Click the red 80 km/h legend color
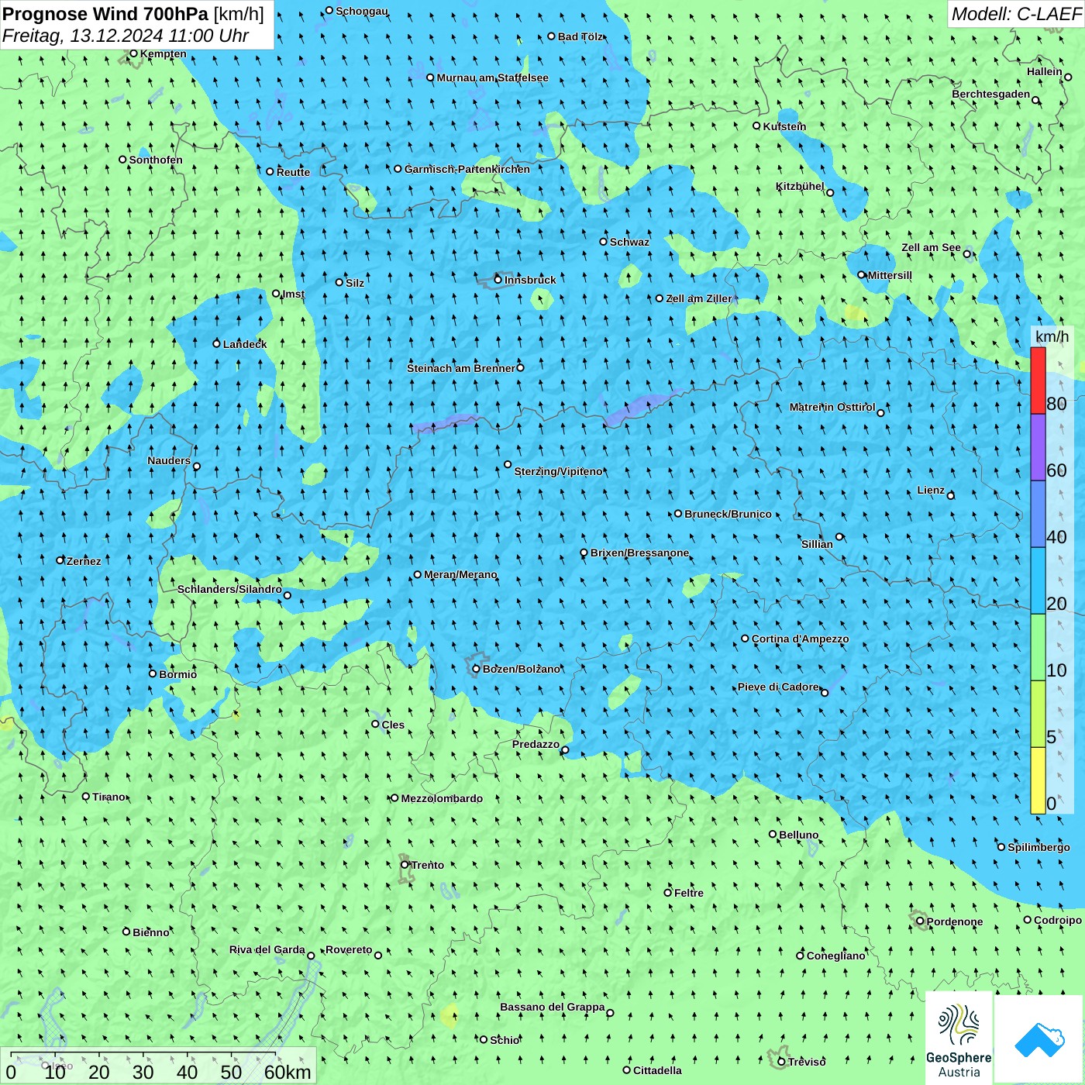The image size is (1085, 1085). point(1038,381)
